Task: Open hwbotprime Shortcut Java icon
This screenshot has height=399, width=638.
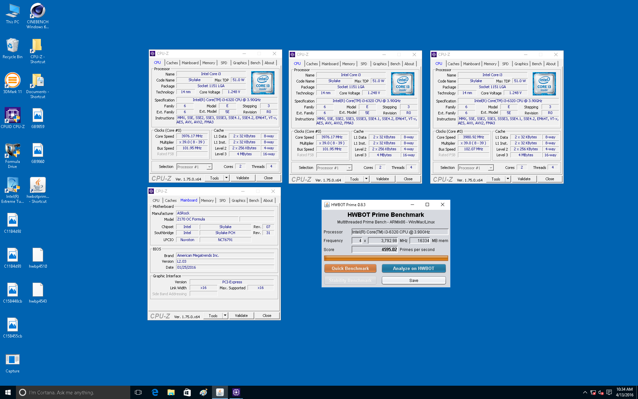Action: click(x=38, y=190)
